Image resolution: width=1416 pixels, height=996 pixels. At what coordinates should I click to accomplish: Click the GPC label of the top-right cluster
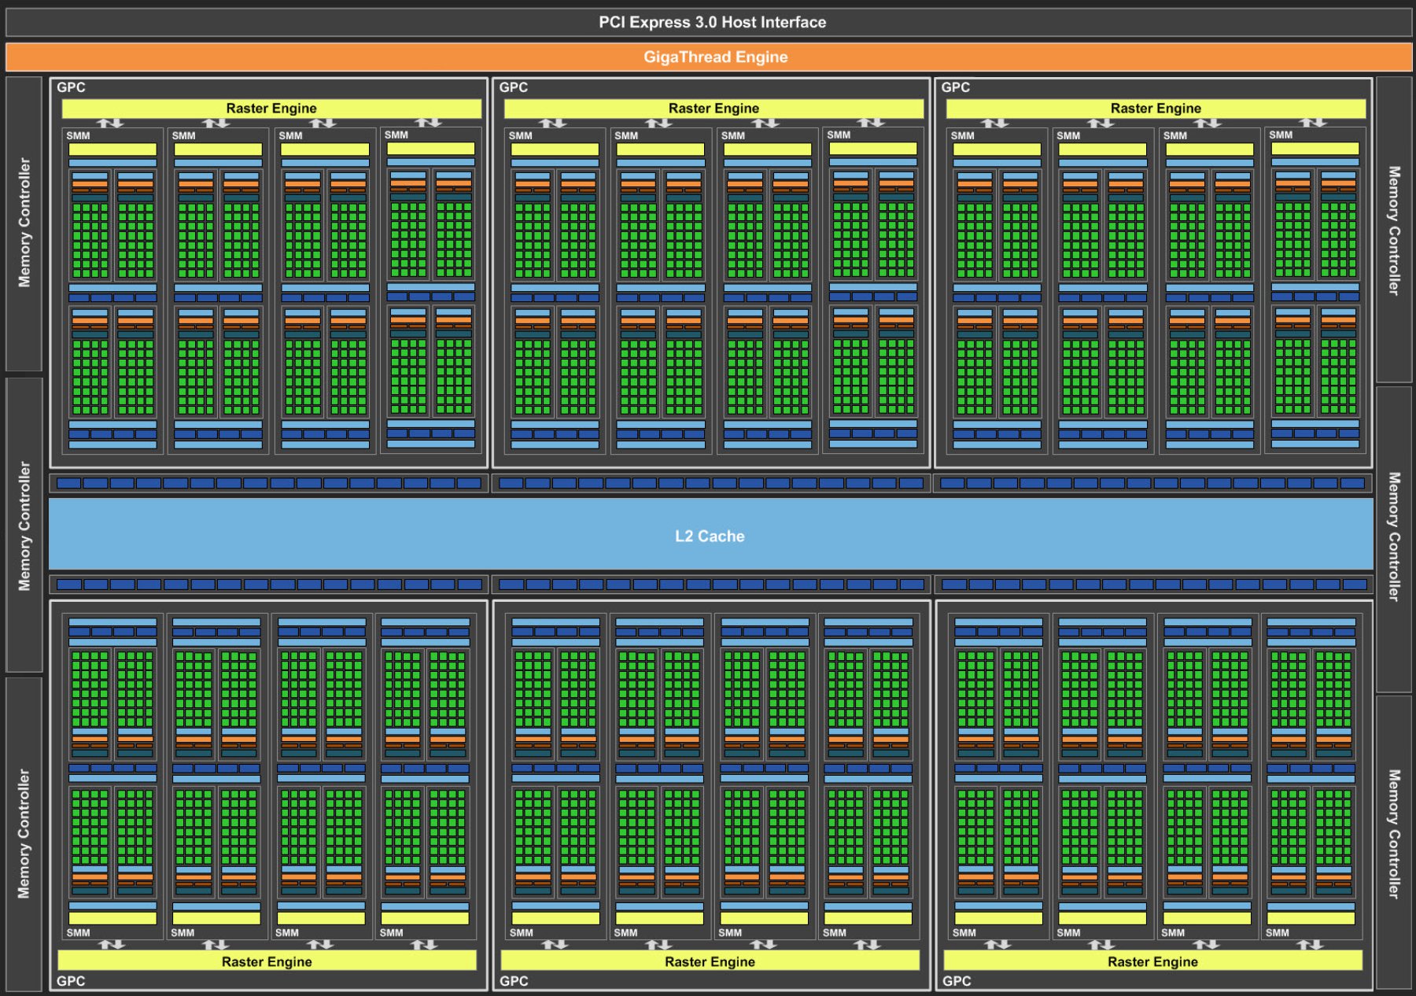tap(956, 87)
